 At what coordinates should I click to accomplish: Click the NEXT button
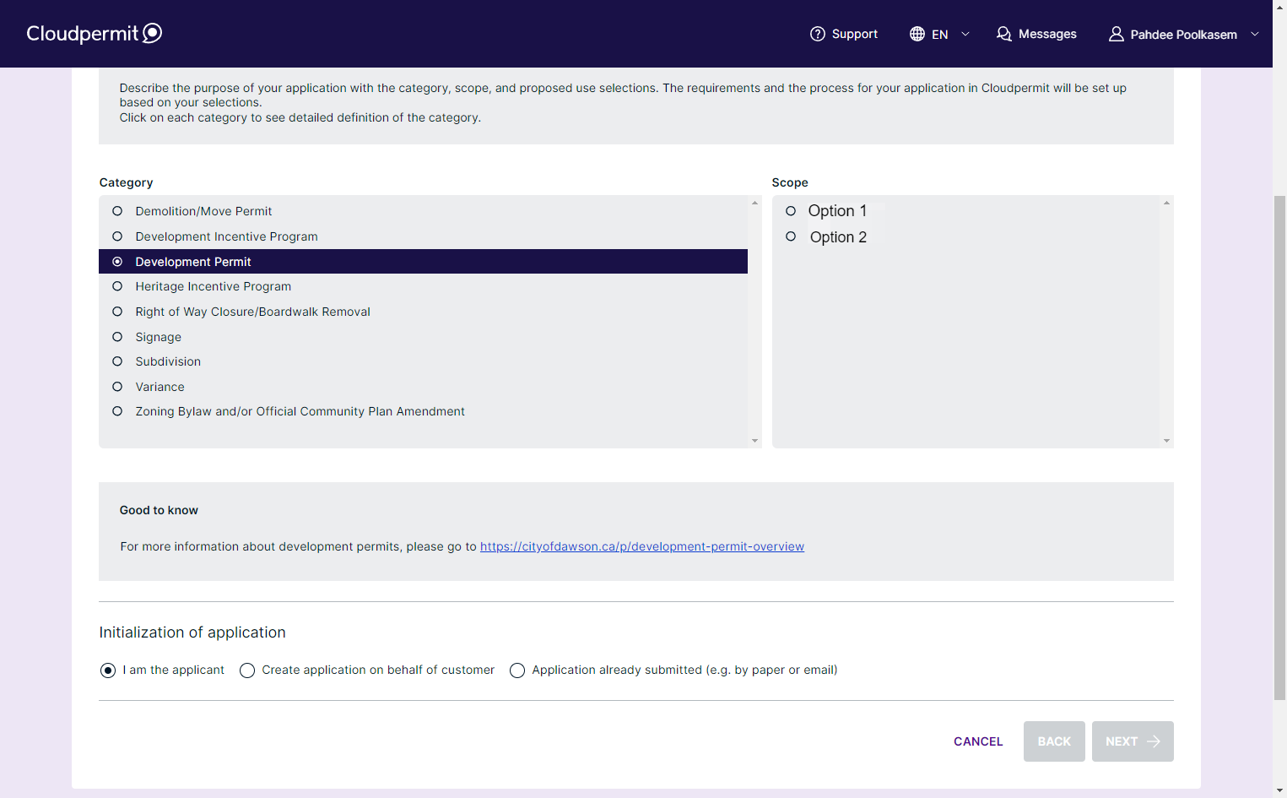click(x=1133, y=741)
